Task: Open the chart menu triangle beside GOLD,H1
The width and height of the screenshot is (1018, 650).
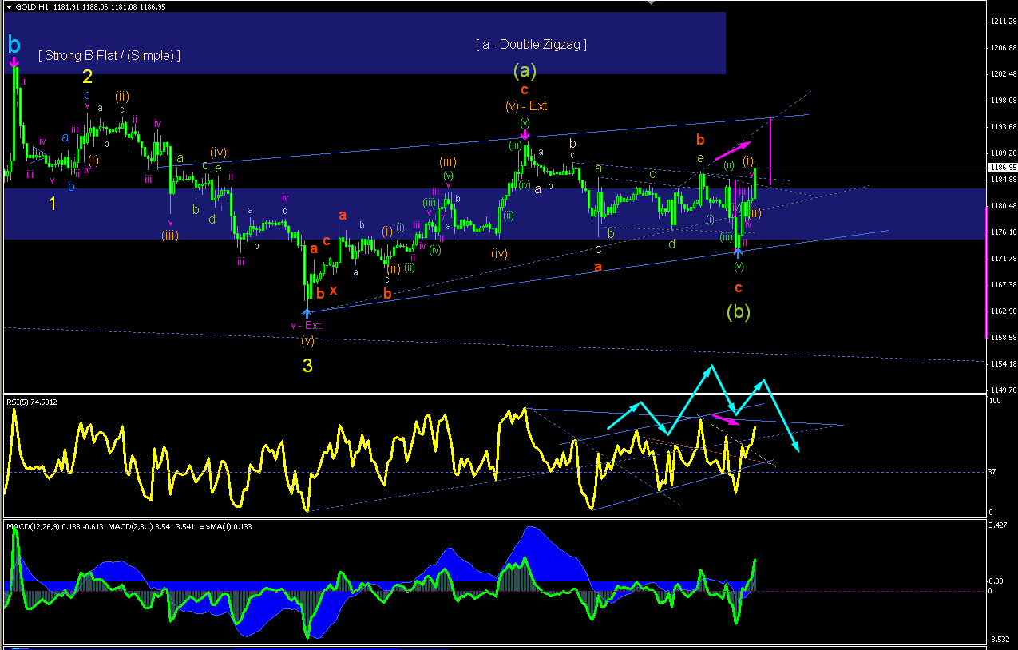Action: point(9,6)
